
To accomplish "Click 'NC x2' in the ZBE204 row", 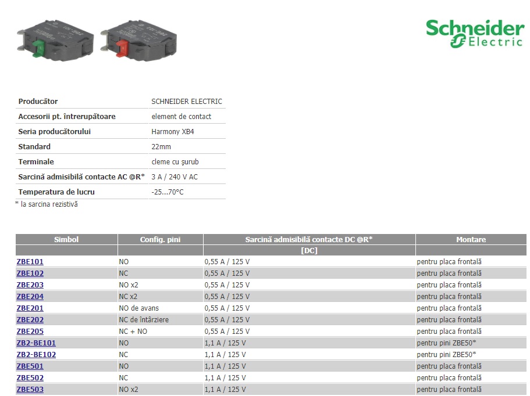I will (128, 297).
